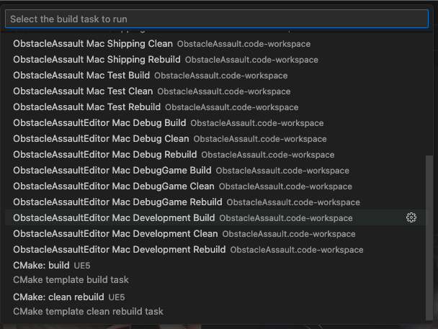Screen dimensions: 438x329
Task: Run ObstacleAssault Mac Shipping Rebuild task
Action: pos(217,60)
